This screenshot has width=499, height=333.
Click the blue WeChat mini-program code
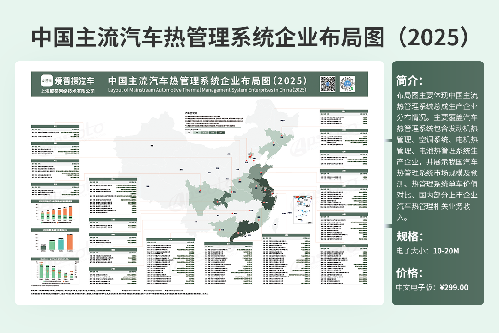pyautogui.click(x=347, y=84)
